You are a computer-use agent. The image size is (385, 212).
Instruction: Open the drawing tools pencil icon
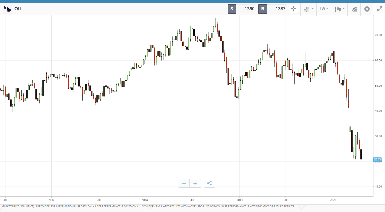point(354,9)
